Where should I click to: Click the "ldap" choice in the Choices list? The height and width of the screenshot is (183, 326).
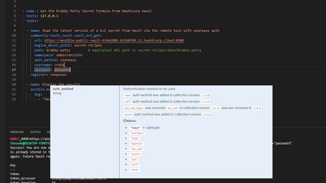(134, 138)
